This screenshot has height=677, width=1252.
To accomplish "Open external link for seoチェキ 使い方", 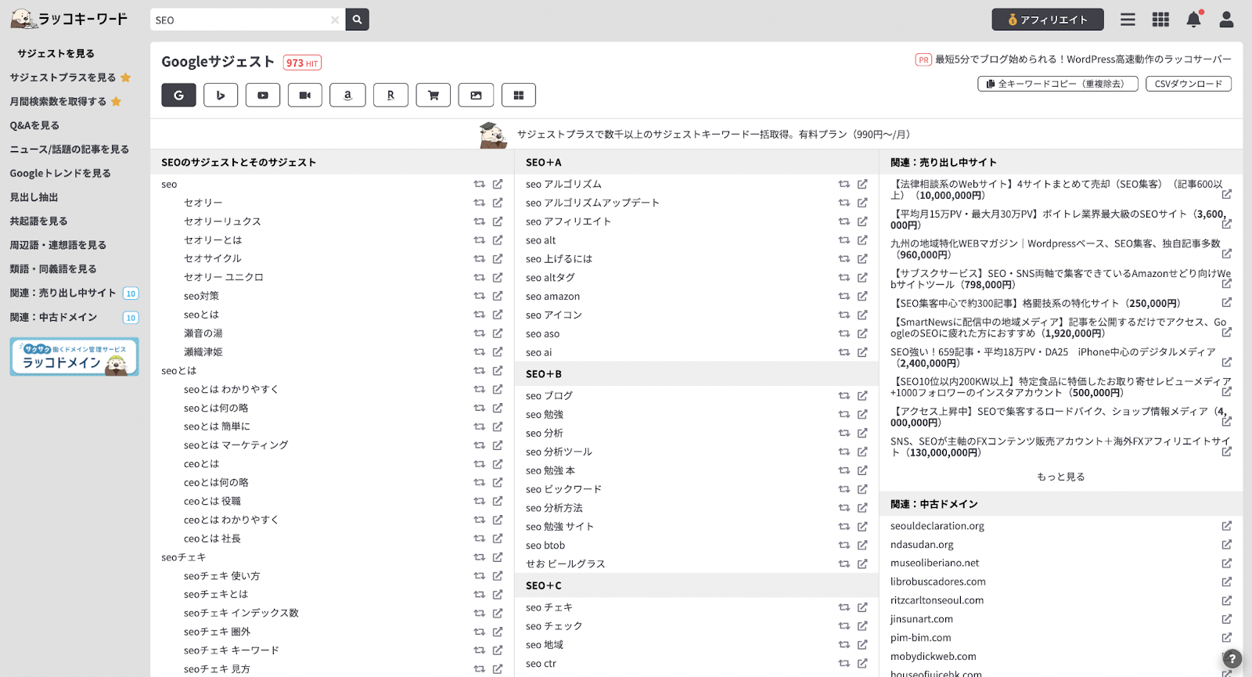I will (498, 575).
